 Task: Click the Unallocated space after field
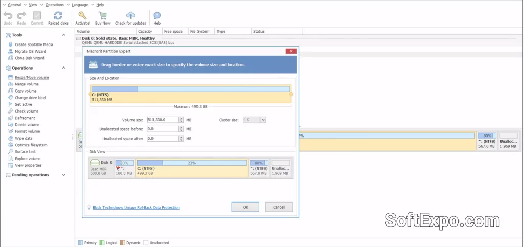tap(163, 138)
